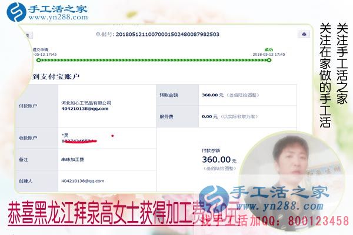
Task: Click the start circle of the green progress line
Action: pyautogui.click(x=38, y=60)
